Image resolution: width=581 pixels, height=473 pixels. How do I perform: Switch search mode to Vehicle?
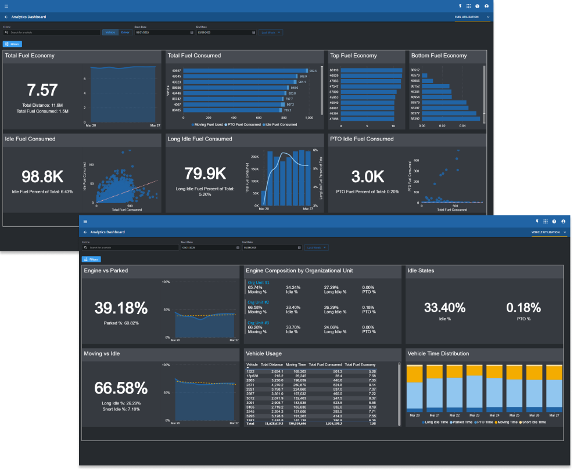(110, 32)
